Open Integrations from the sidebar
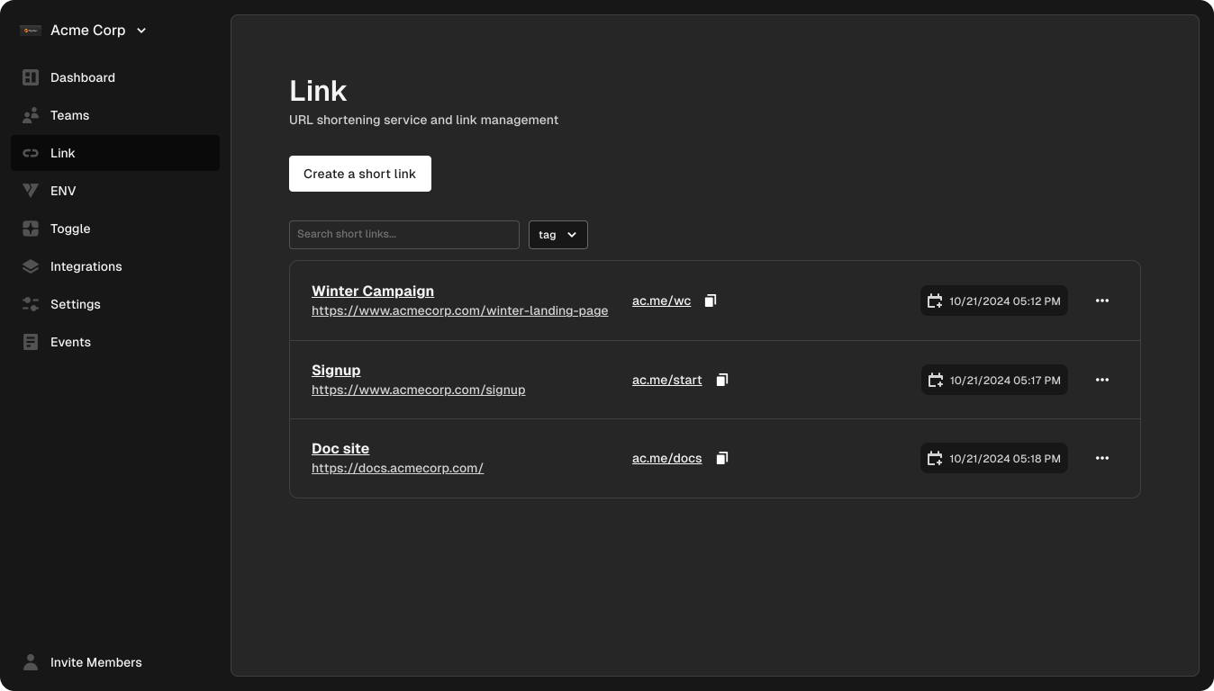1214x691 pixels. click(86, 266)
